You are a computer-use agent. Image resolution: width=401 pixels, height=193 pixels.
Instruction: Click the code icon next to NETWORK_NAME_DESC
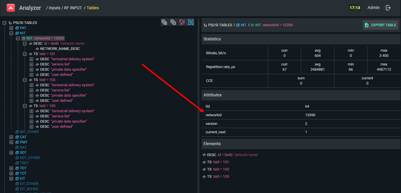click(x=37, y=49)
